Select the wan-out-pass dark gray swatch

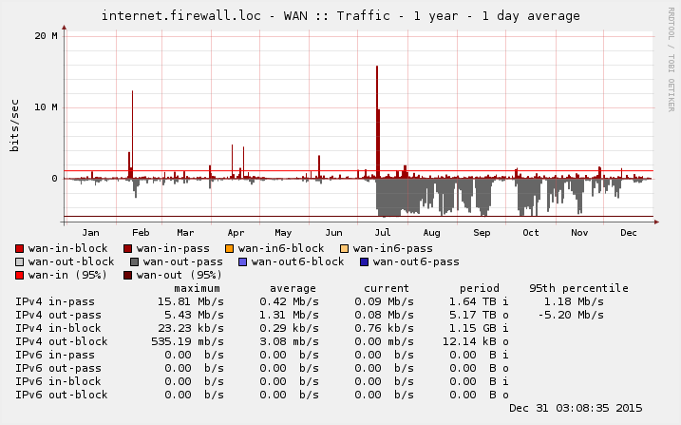pyautogui.click(x=135, y=261)
